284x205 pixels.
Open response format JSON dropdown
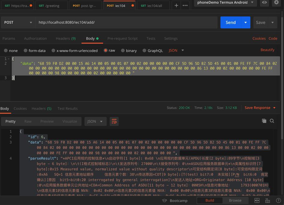[x=95, y=121]
